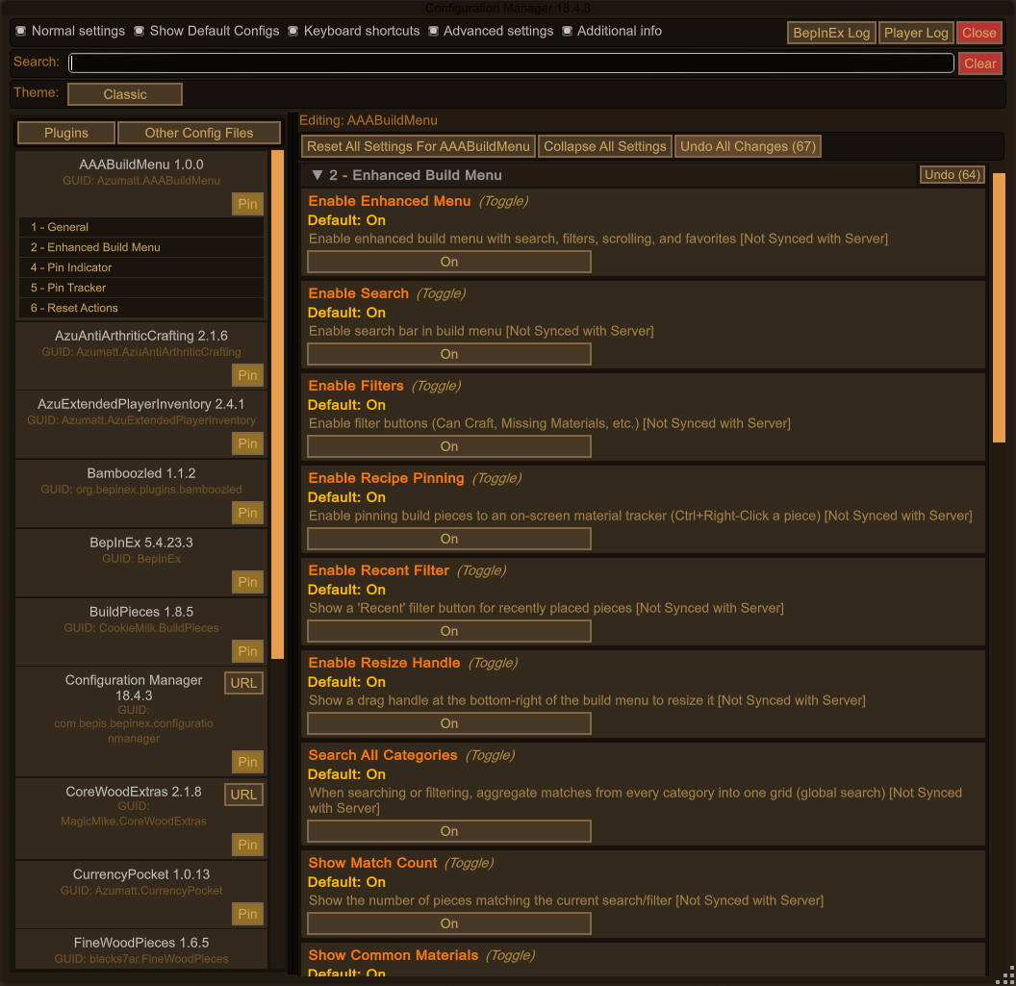The image size is (1016, 986).
Task: Jump to the 4 - Pin Indicator section
Action: tap(141, 267)
